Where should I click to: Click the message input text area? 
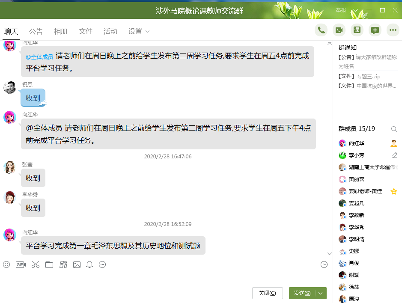163,277
